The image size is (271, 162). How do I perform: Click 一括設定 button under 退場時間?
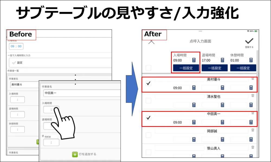(x=214, y=68)
